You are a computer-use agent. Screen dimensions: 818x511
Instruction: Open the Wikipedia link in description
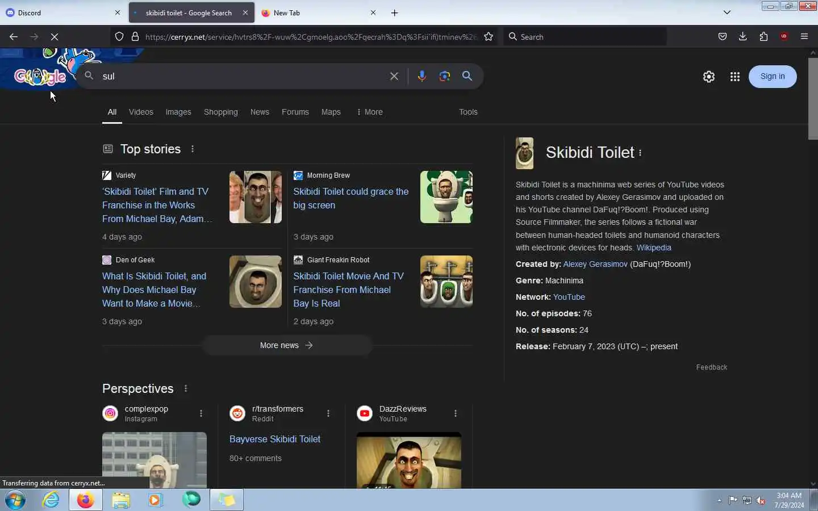click(654, 248)
